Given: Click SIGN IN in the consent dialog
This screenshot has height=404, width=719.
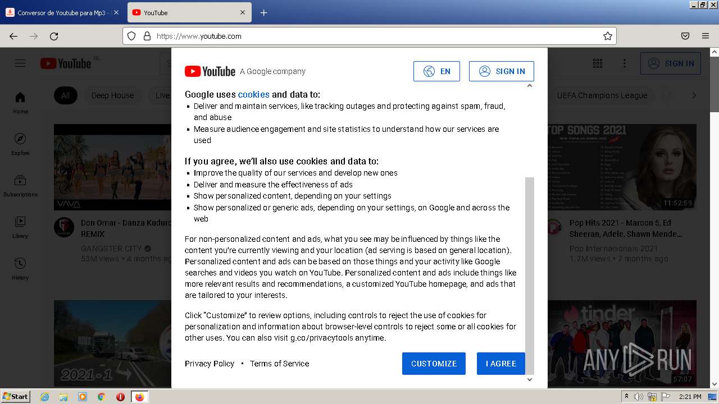Looking at the screenshot, I should point(502,71).
